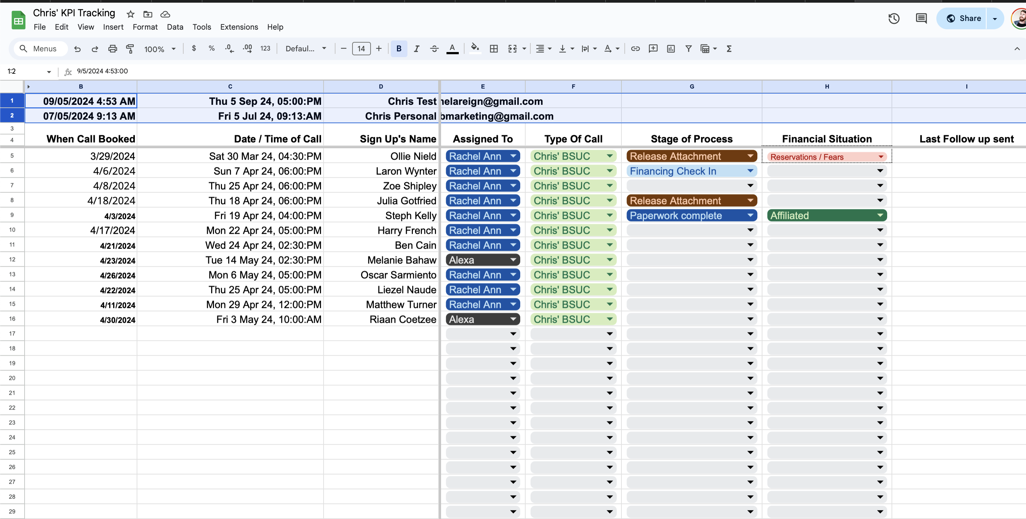This screenshot has height=519, width=1026.
Task: Open the Insert menu
Action: [113, 27]
